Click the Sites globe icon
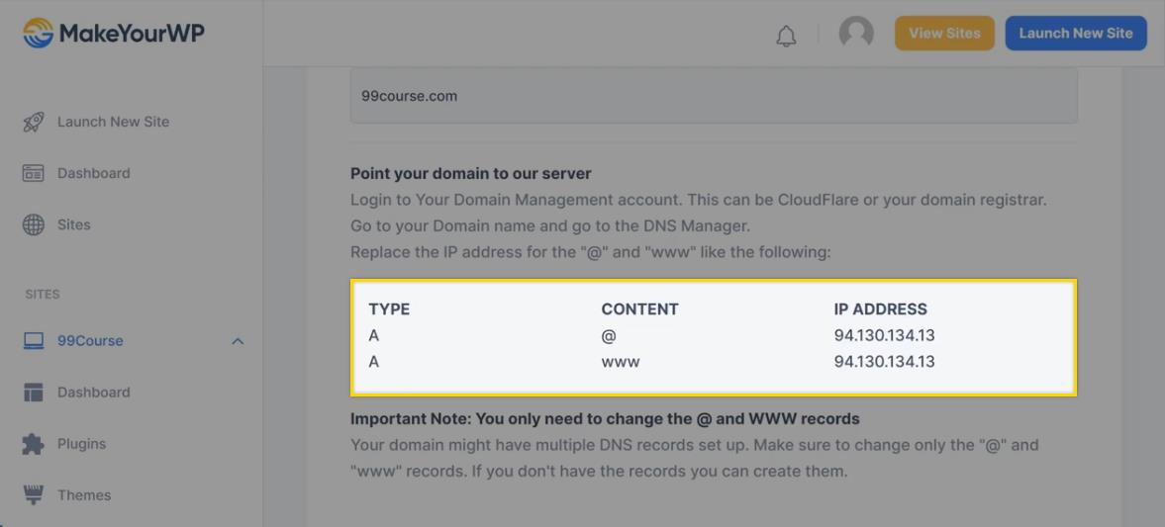1165x527 pixels. pyautogui.click(x=34, y=224)
